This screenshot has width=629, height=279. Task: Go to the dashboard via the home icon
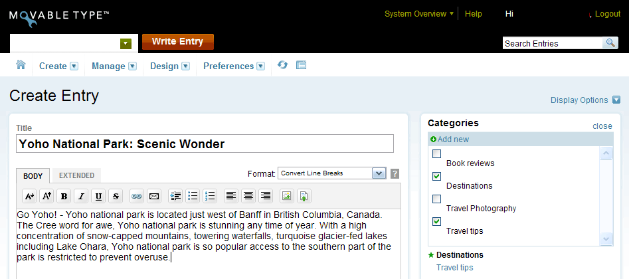pos(21,65)
